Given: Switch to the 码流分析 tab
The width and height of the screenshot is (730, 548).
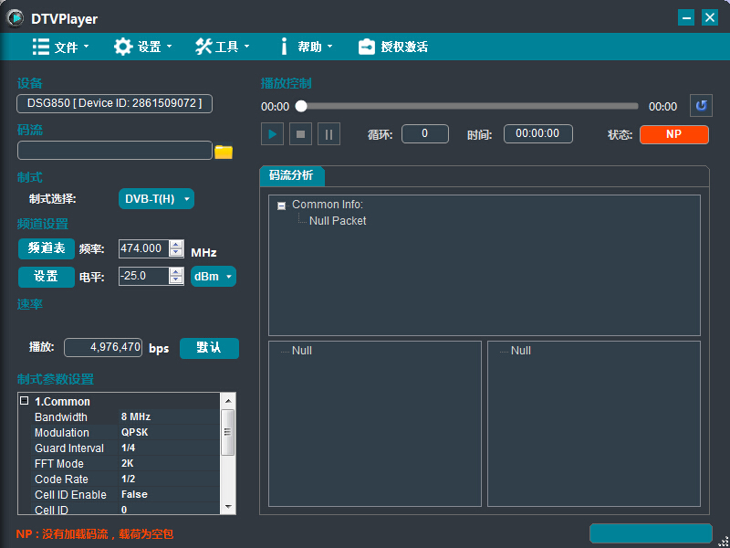Looking at the screenshot, I should 291,175.
